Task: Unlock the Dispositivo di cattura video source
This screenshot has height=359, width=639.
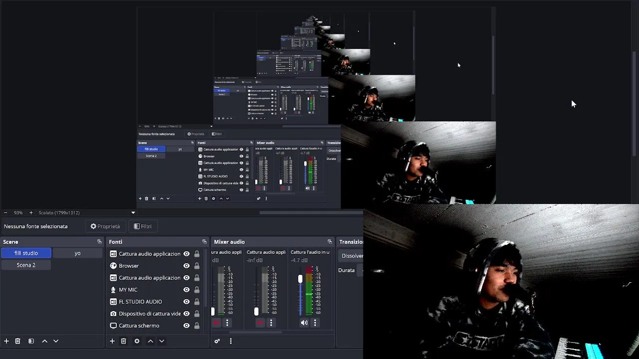Action: coord(197,314)
